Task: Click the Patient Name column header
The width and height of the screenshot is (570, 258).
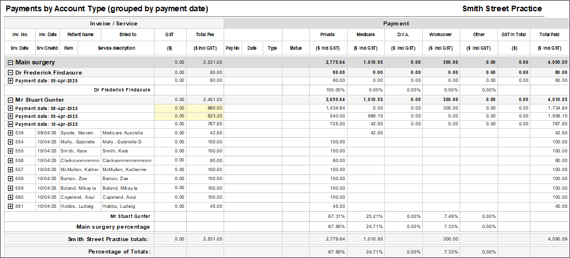Action: [x=80, y=34]
